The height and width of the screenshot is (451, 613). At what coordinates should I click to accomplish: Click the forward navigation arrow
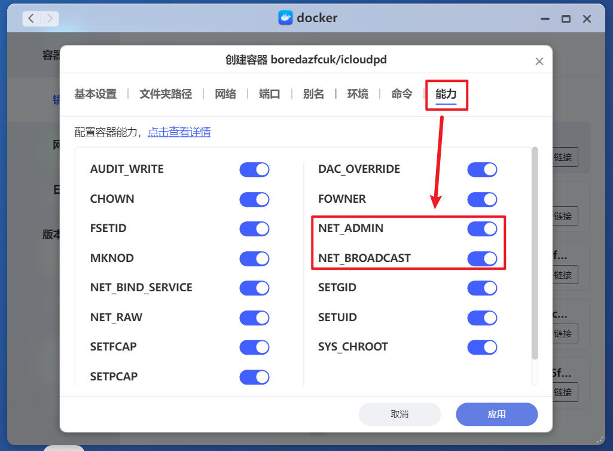point(51,18)
